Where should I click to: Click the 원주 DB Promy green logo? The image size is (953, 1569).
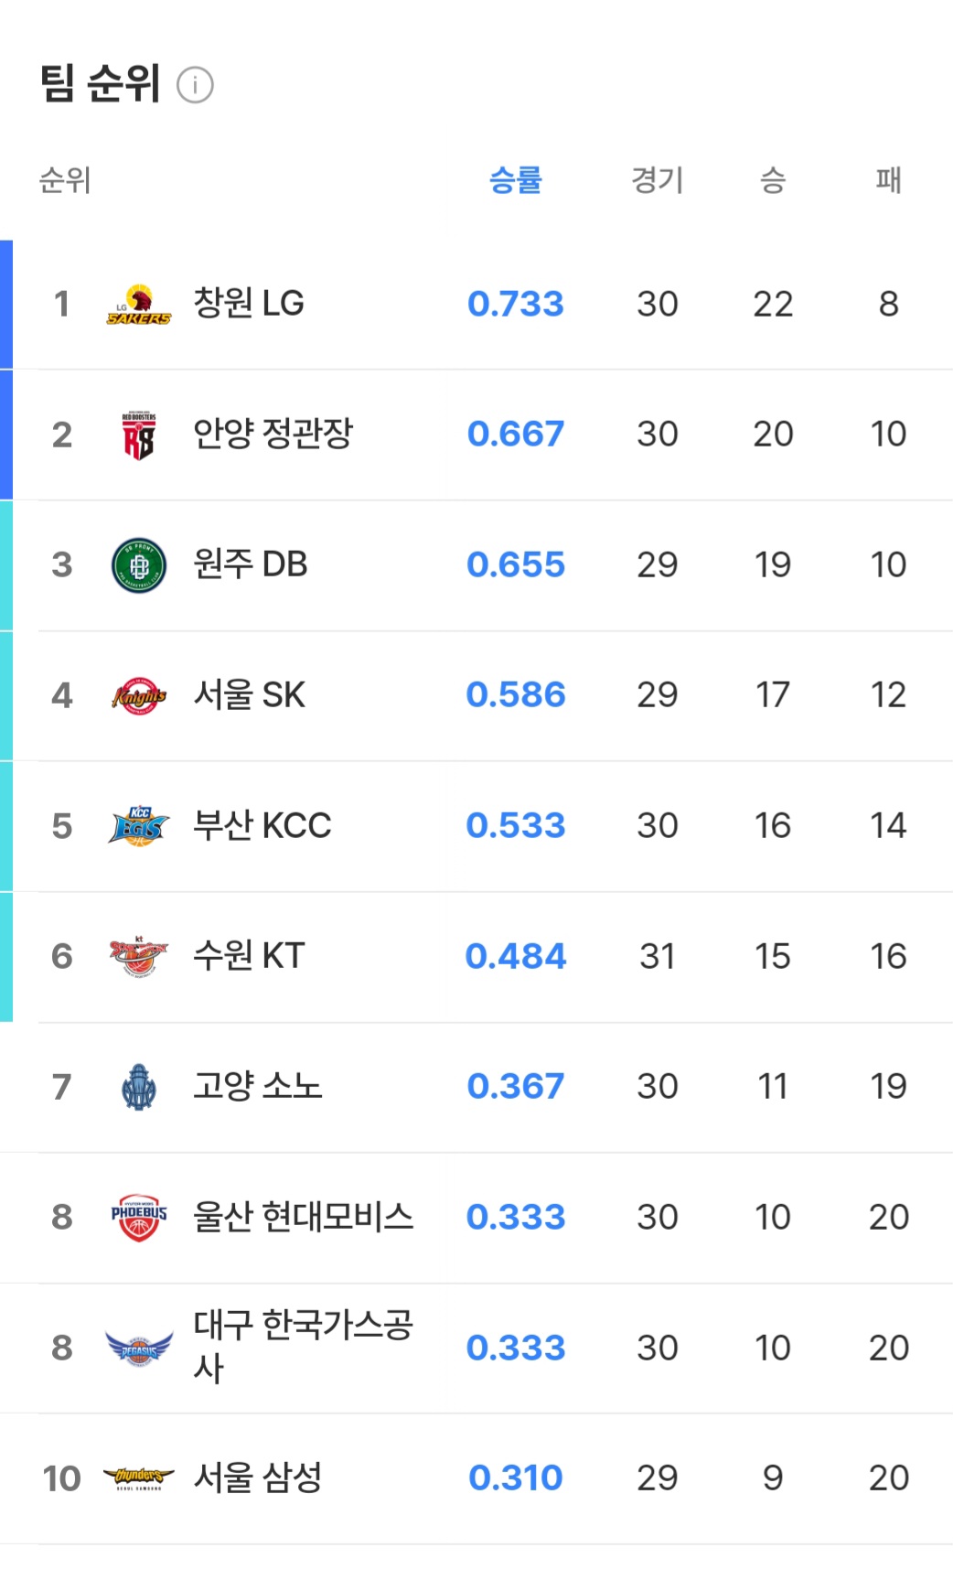139,565
